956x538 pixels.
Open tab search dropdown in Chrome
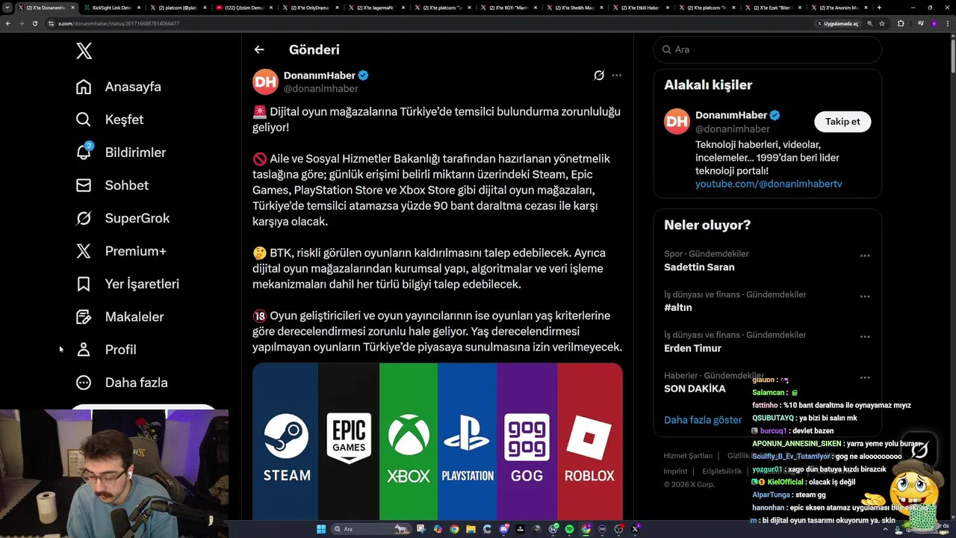(x=7, y=7)
